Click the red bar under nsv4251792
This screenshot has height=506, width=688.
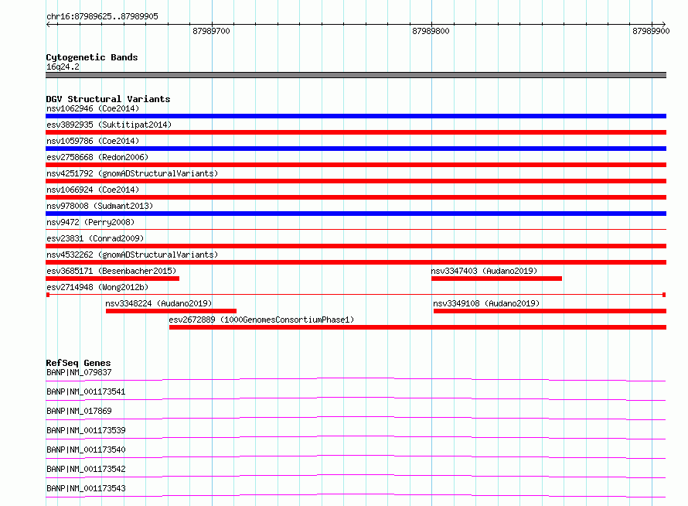(356, 181)
